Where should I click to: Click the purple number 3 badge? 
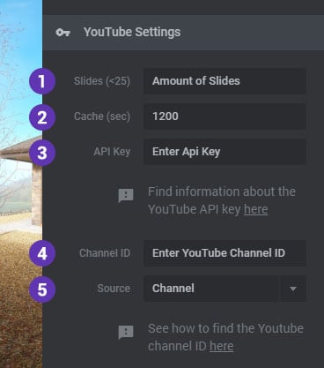[42, 153]
